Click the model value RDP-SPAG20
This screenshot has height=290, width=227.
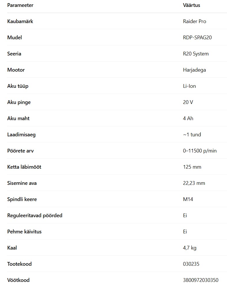pos(197,38)
